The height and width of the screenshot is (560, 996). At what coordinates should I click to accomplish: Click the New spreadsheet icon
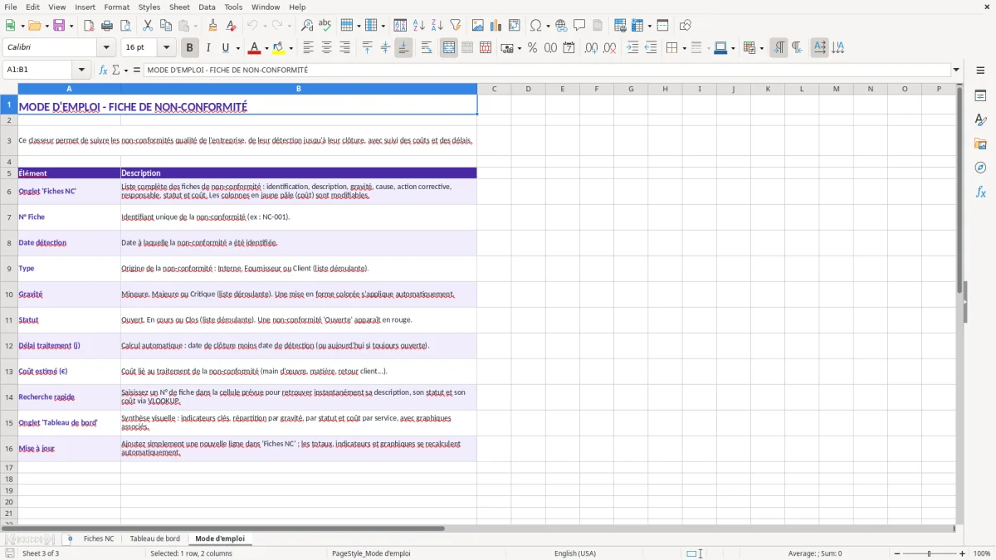[11, 26]
